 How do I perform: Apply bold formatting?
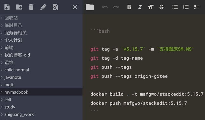[129, 7]
